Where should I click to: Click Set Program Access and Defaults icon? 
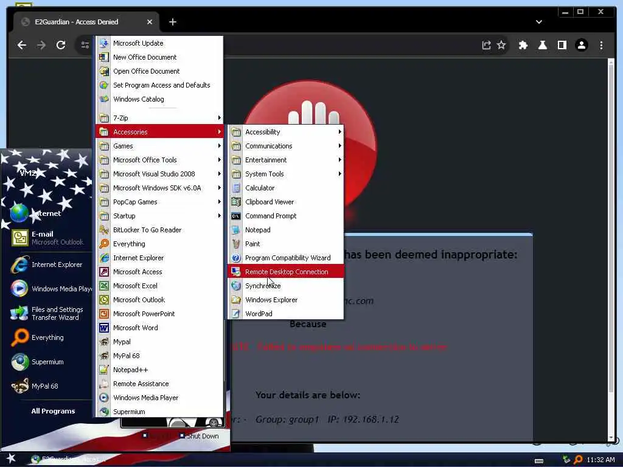coord(104,85)
